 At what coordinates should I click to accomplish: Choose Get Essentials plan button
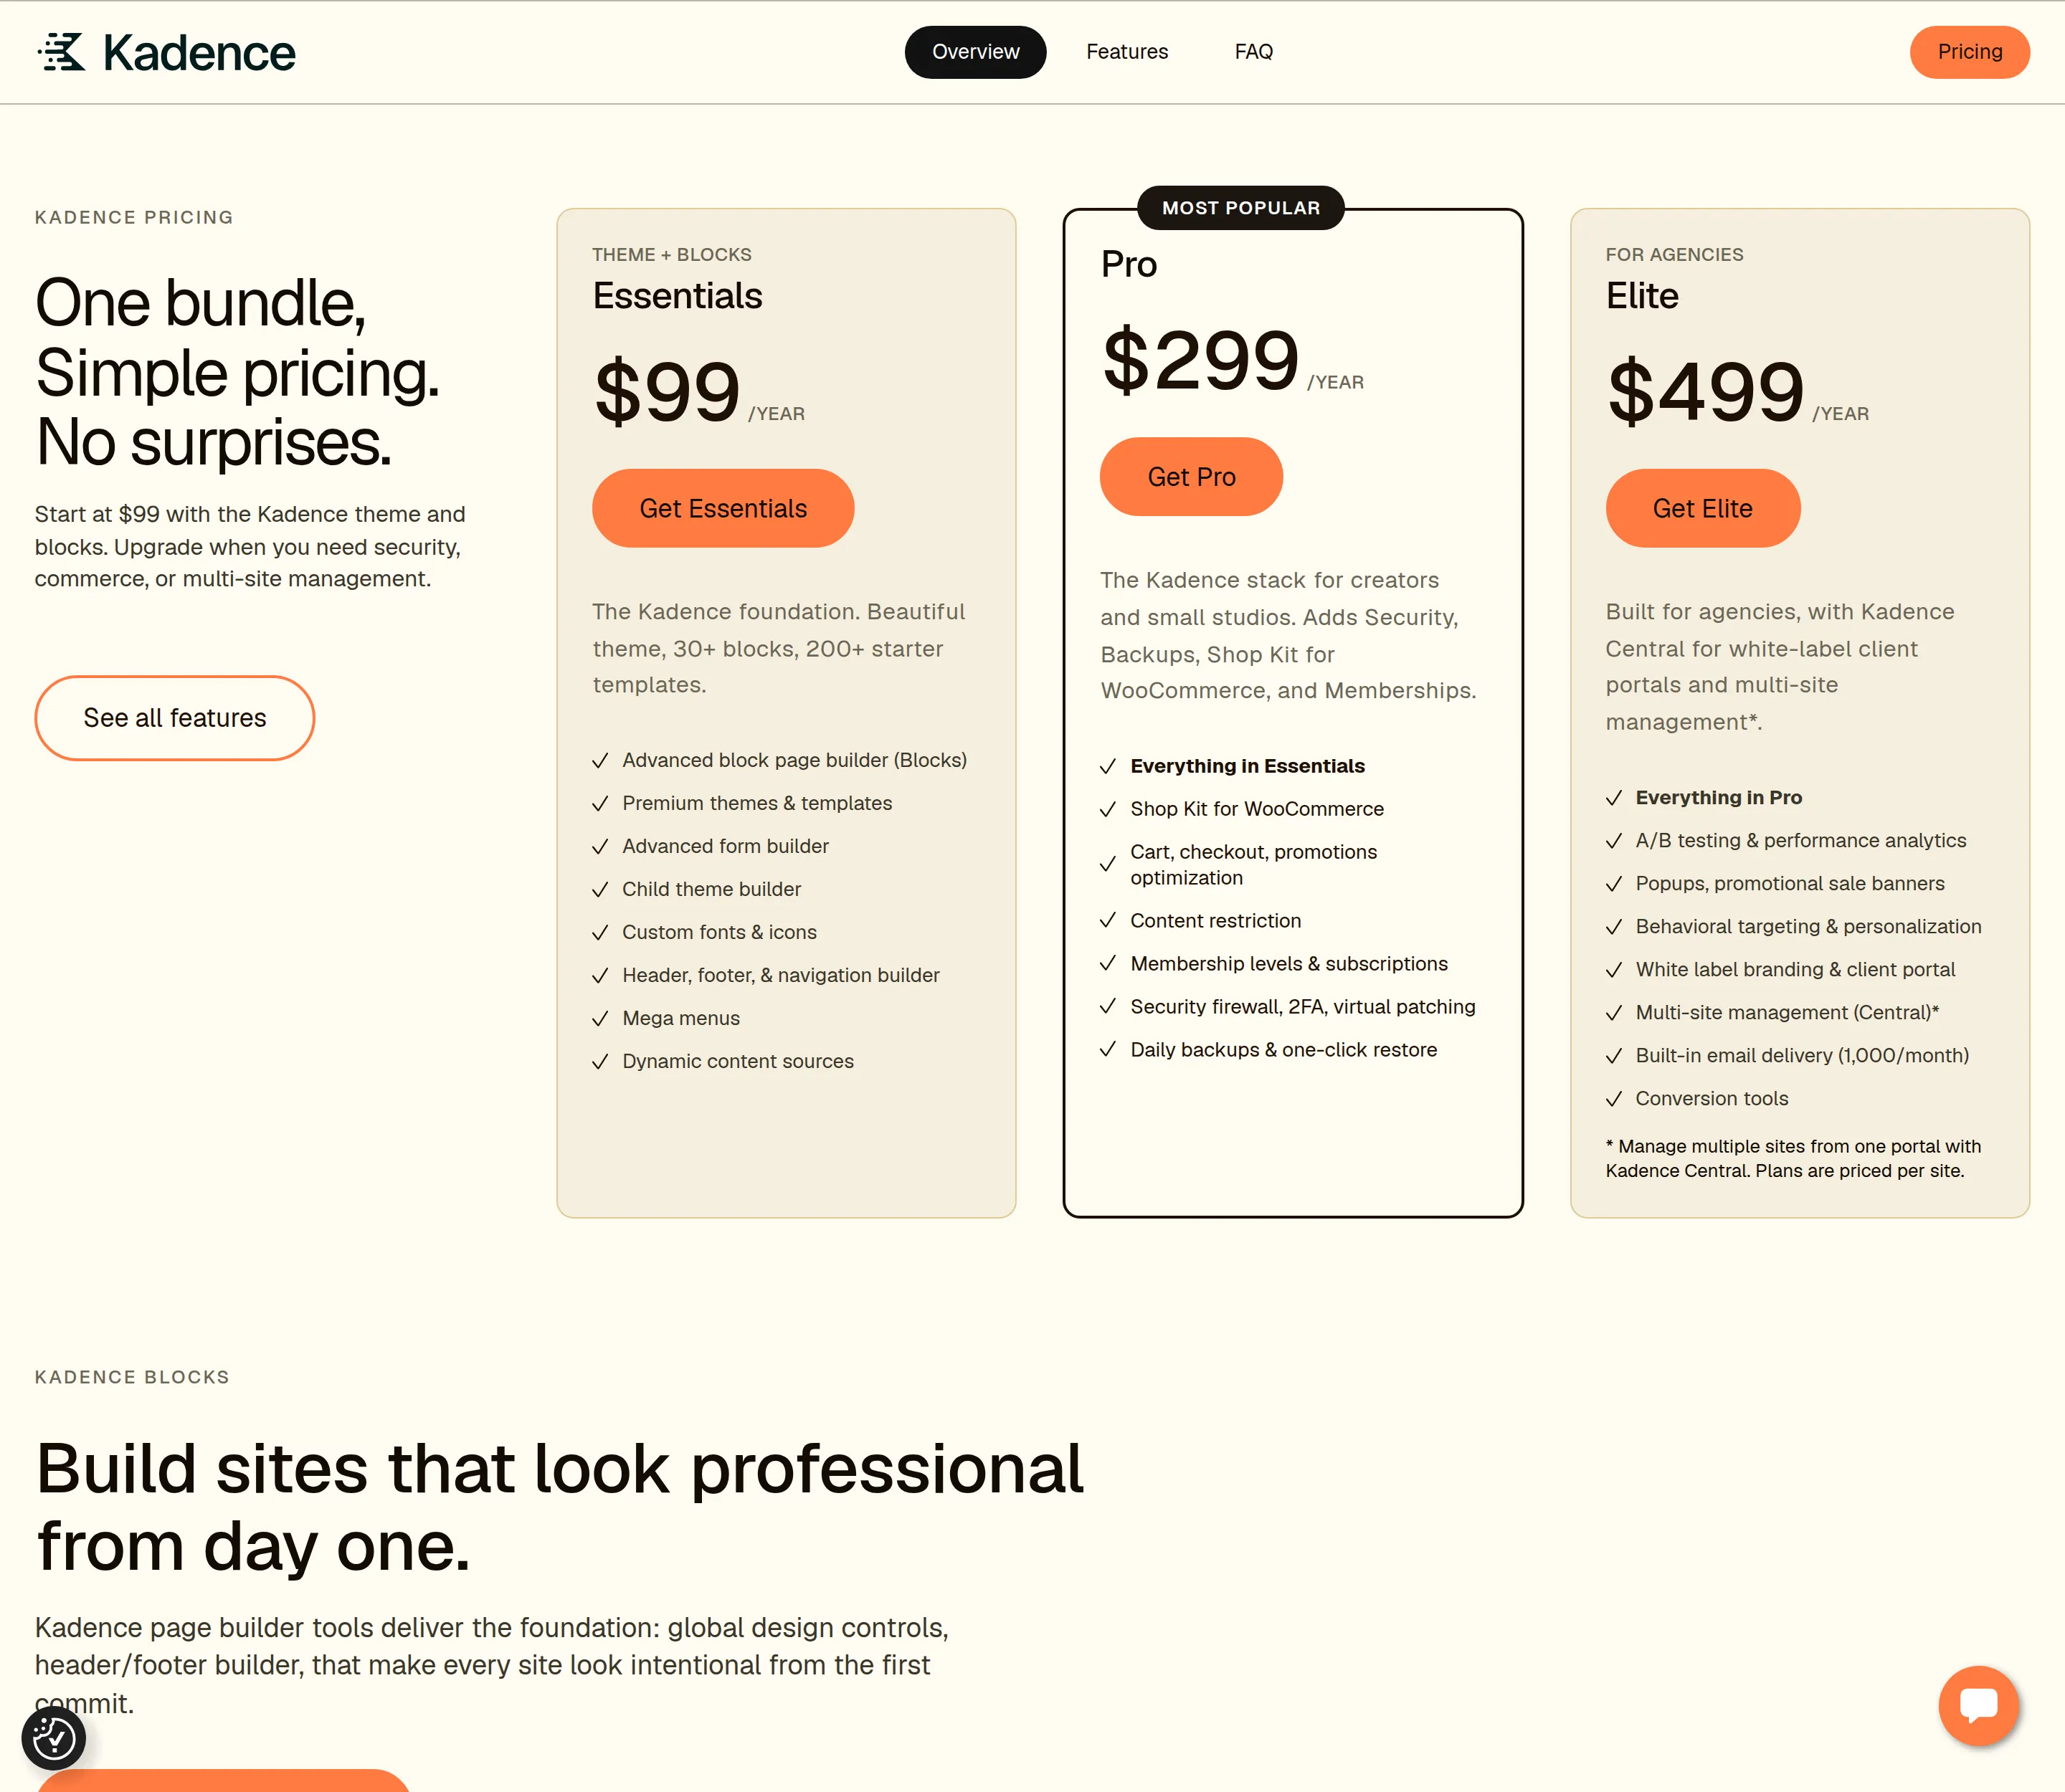point(723,509)
